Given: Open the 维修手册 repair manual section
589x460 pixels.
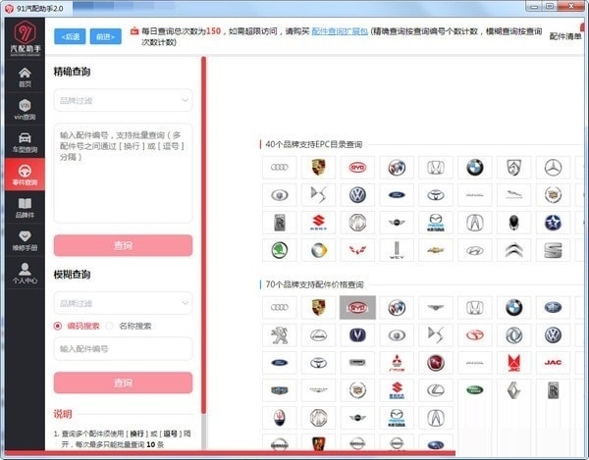Looking at the screenshot, I should (x=25, y=240).
